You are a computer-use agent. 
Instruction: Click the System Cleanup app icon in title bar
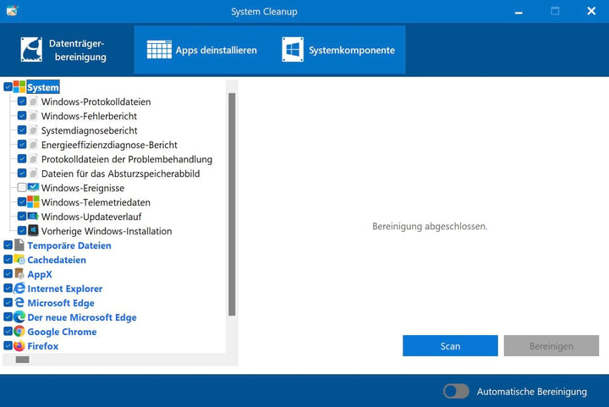(12, 11)
